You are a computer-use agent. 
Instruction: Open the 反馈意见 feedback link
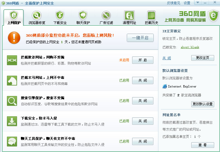173,3
